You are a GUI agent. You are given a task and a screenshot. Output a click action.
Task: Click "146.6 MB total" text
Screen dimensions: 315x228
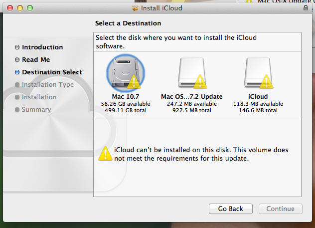click(x=258, y=110)
